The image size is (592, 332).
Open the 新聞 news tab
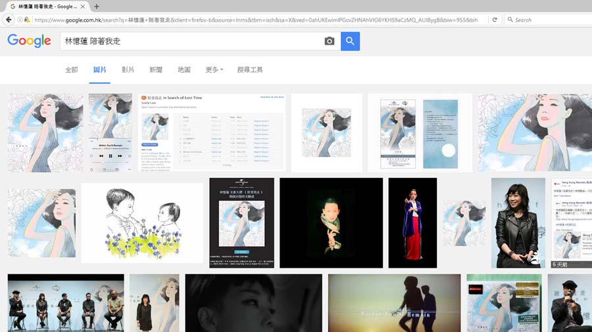156,70
